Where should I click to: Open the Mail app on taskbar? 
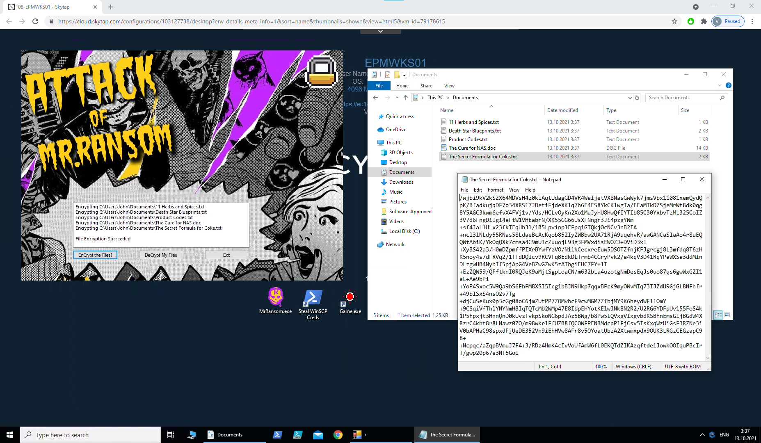[x=318, y=435]
